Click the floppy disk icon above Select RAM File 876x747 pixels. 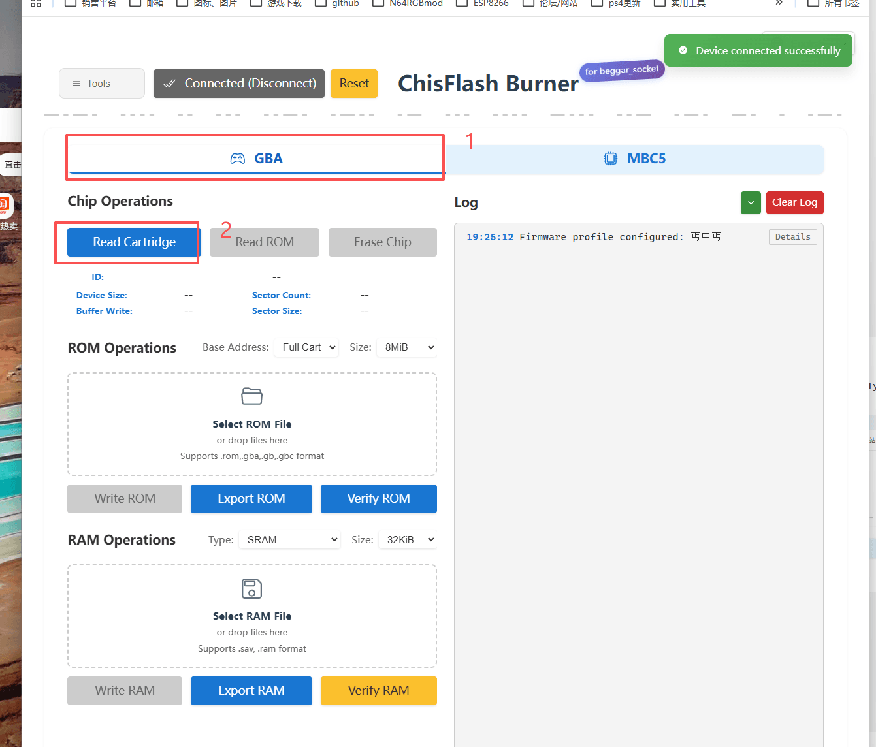pyautogui.click(x=252, y=588)
